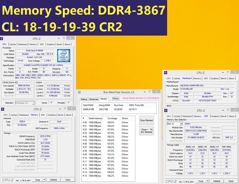Click the Intel Core i5 6600K name field
Image resolution: width=239 pixels, height=184 pixels.
[x=35, y=51]
